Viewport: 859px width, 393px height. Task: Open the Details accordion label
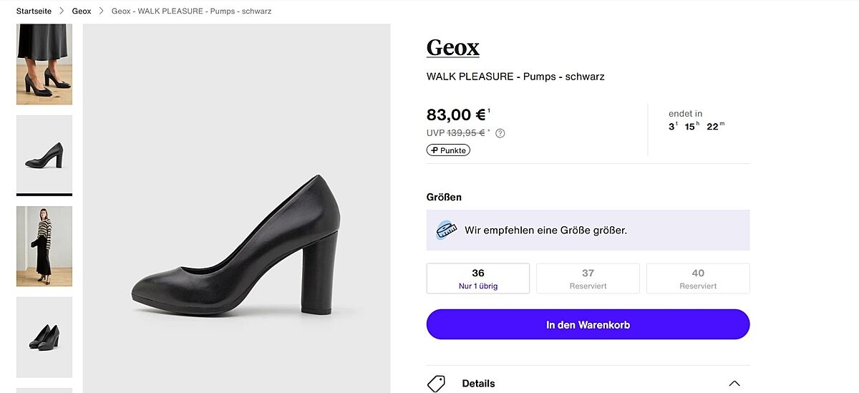(x=478, y=384)
